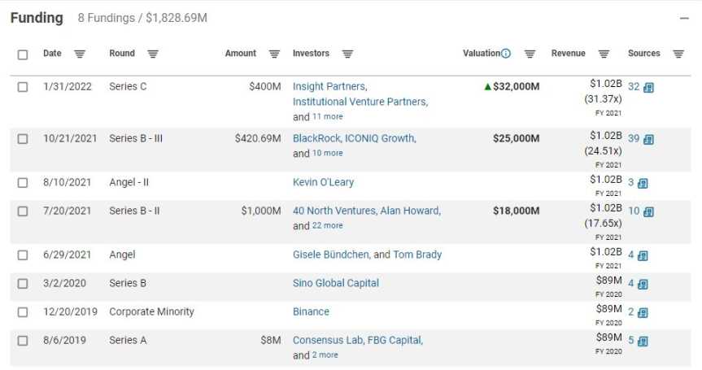Expand the Investors column filter menu
The image size is (702, 370).
(347, 54)
